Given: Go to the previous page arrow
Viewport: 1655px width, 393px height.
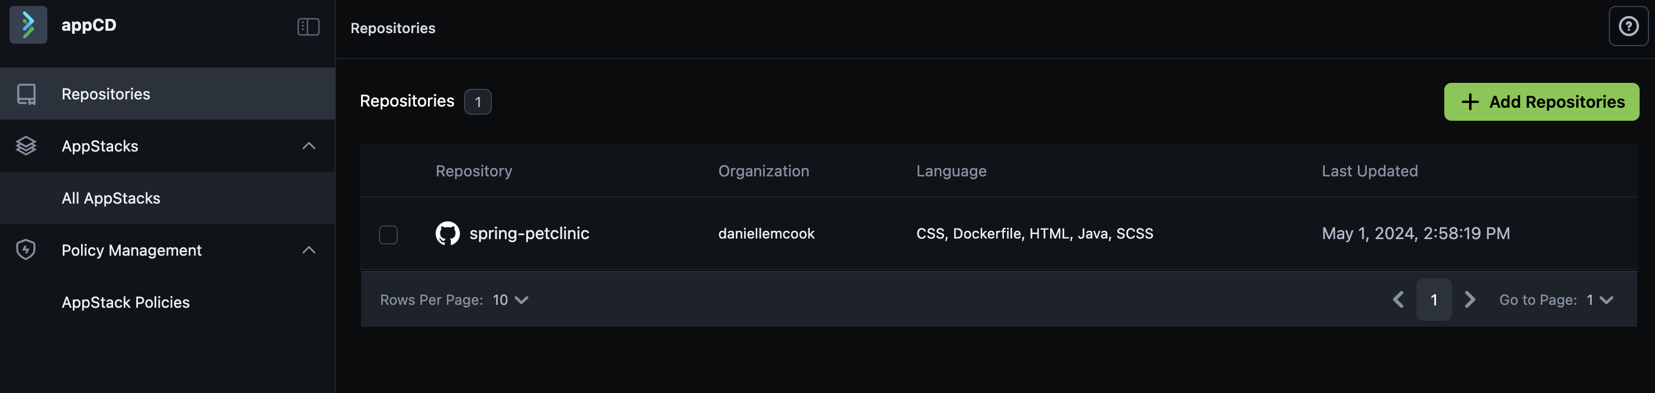Looking at the screenshot, I should [1398, 299].
